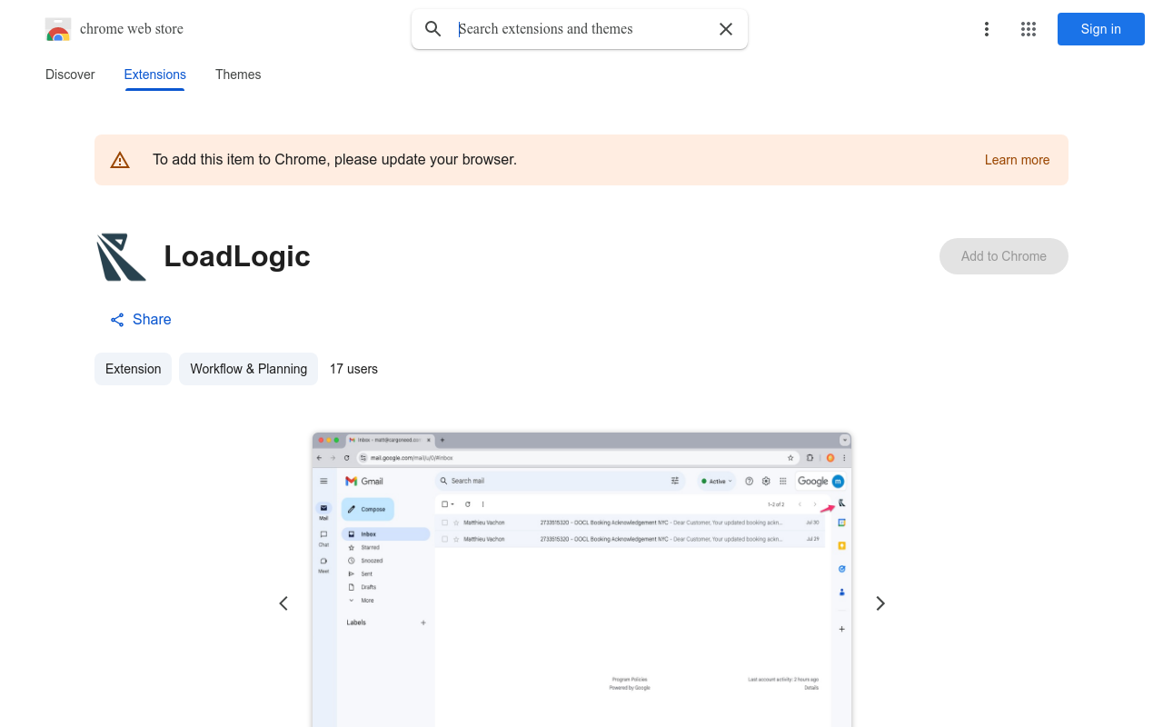Viewport: 1163px width, 727px height.
Task: Click the browser update warning message
Action: (334, 160)
